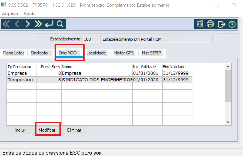Click the exit door icon
The image size is (243, 156).
[221, 24]
